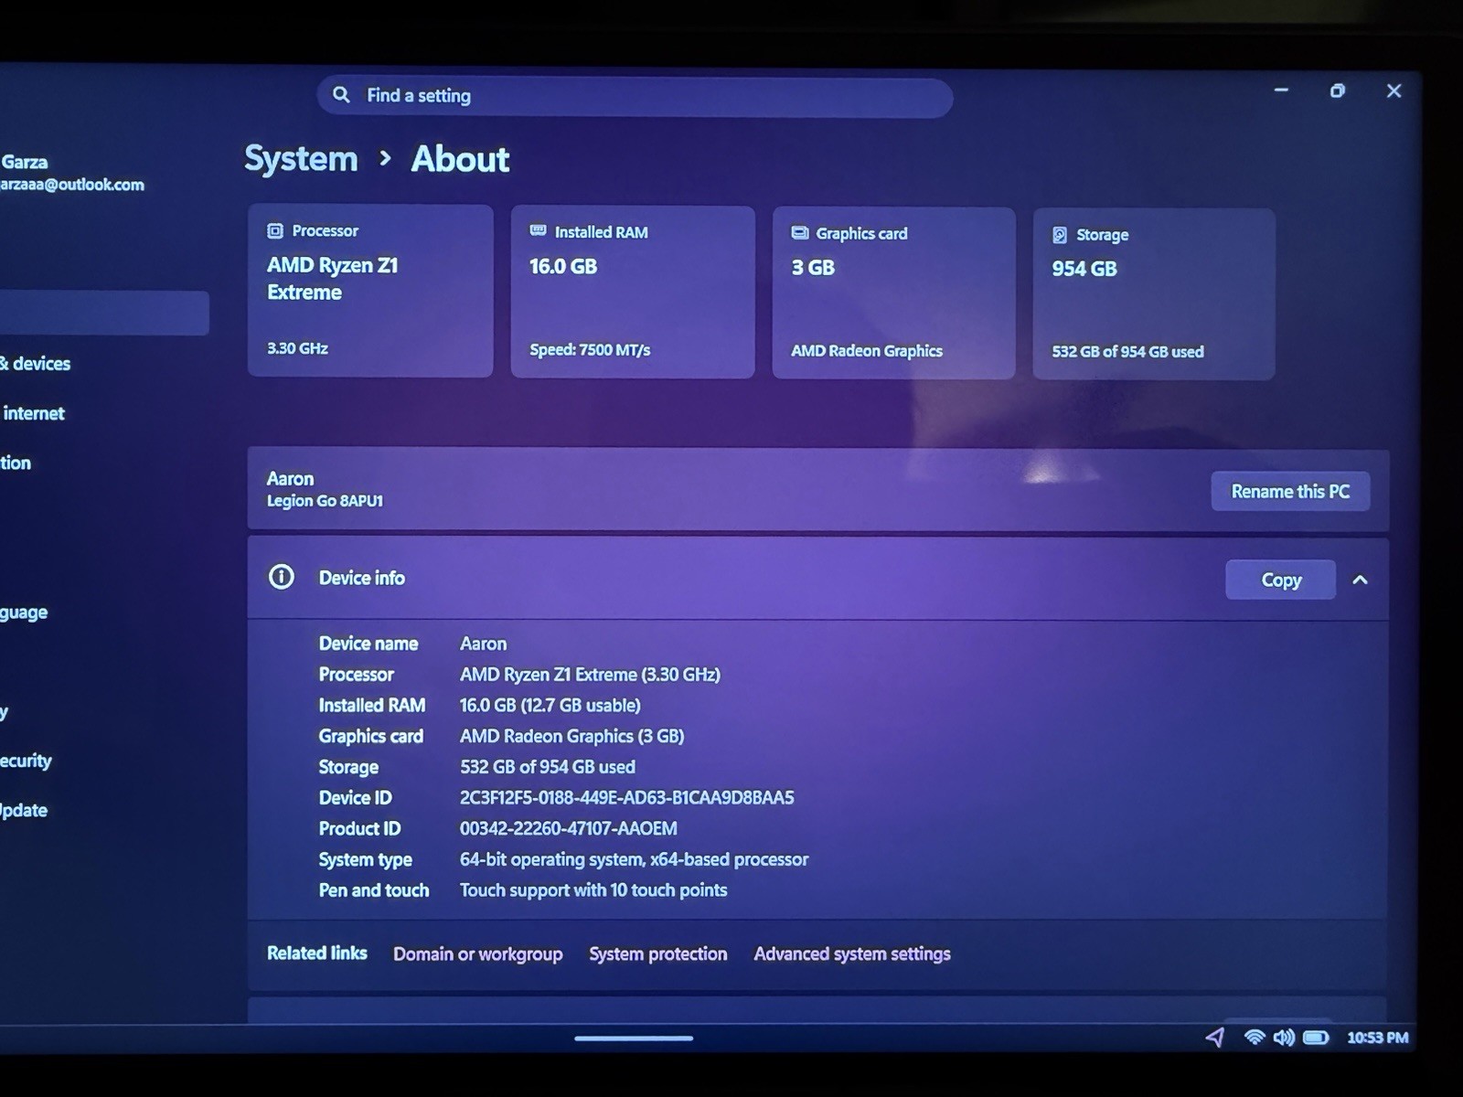Select the highlighted sidebar item
Viewport: 1463px width, 1097px height.
coord(103,313)
